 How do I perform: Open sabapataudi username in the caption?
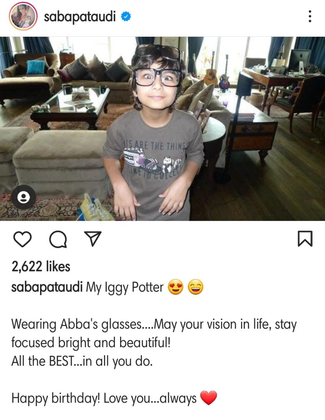pyautogui.click(x=47, y=287)
